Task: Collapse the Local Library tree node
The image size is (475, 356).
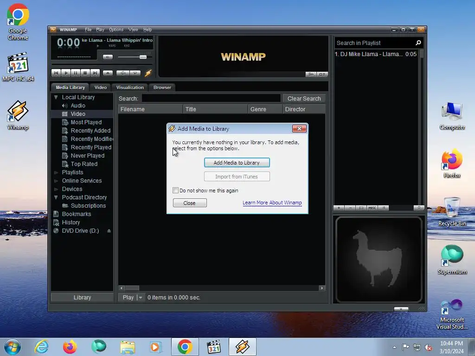Action: [56, 97]
